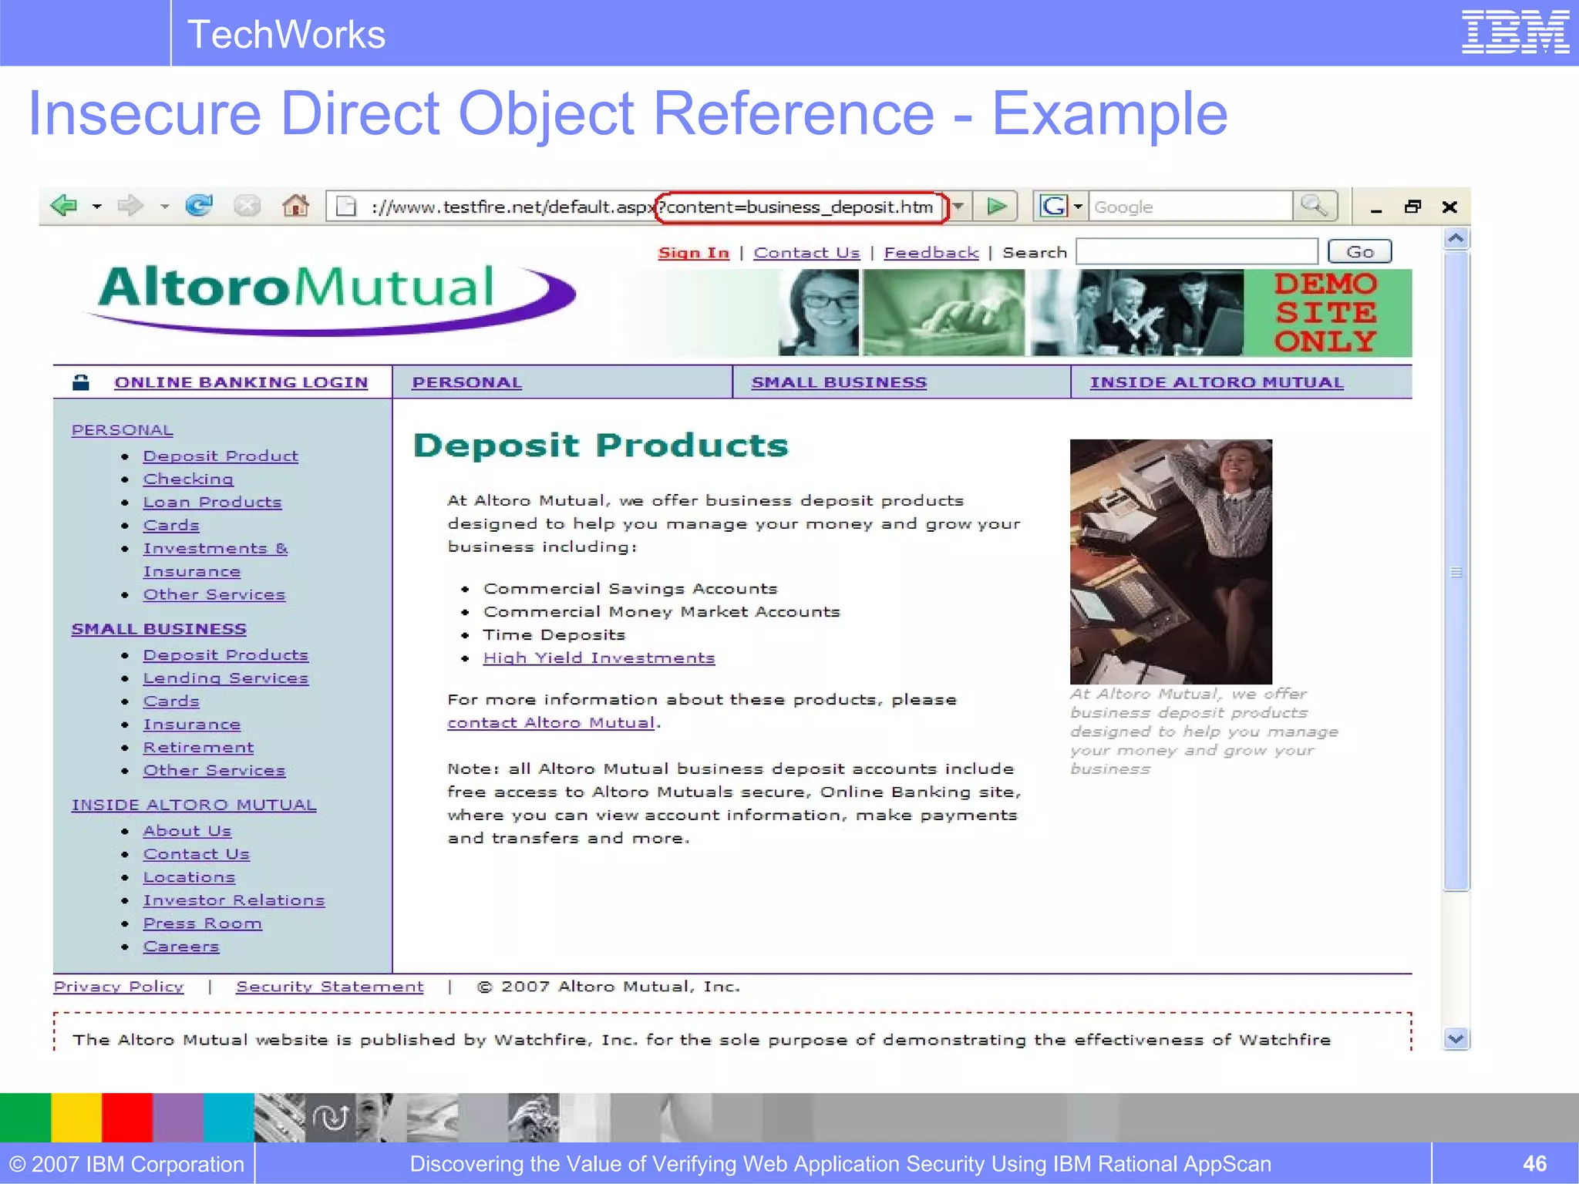This screenshot has width=1579, height=1184.
Task: Select the SMALL BUSINESS navigation tab
Action: (x=839, y=382)
